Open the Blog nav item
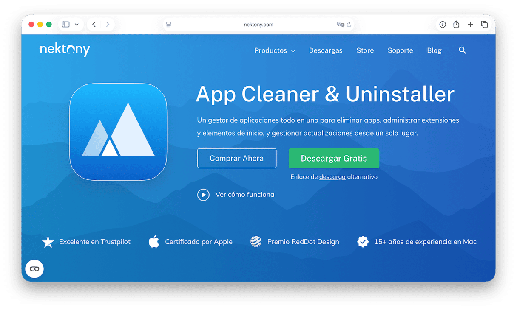Screen dimensions: 517x310 click(434, 50)
